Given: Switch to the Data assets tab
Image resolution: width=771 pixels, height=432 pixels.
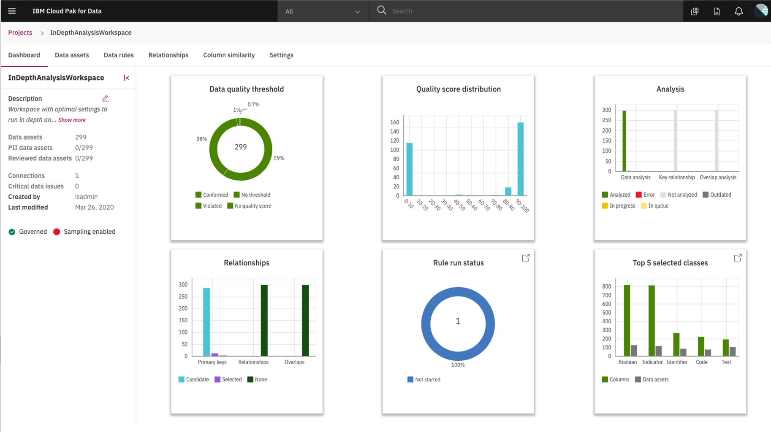Looking at the screenshot, I should coord(71,55).
